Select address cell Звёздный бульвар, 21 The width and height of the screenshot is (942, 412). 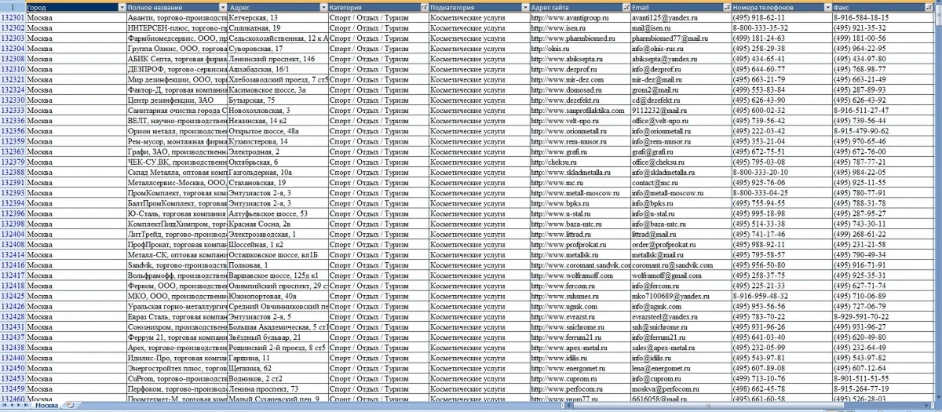coord(278,337)
